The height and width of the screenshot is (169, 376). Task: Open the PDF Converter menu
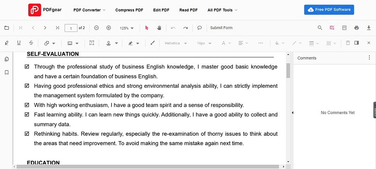90,10
